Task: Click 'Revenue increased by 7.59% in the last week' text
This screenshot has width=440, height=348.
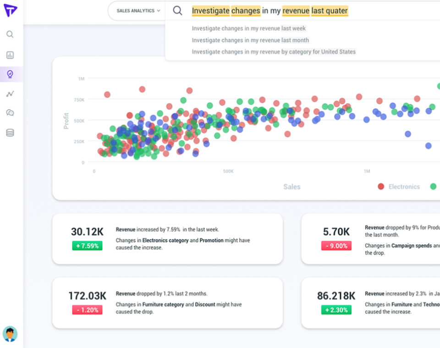Action: tap(168, 230)
